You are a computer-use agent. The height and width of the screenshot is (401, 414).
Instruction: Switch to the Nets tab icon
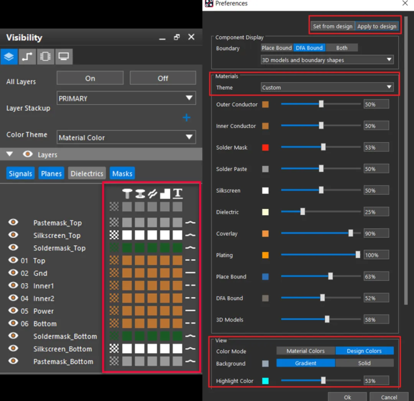coord(27,57)
